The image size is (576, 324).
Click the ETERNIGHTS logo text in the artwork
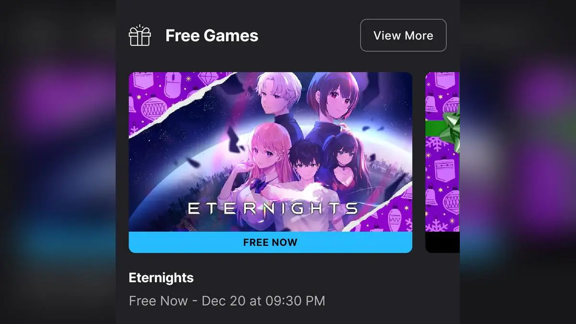coord(272,208)
